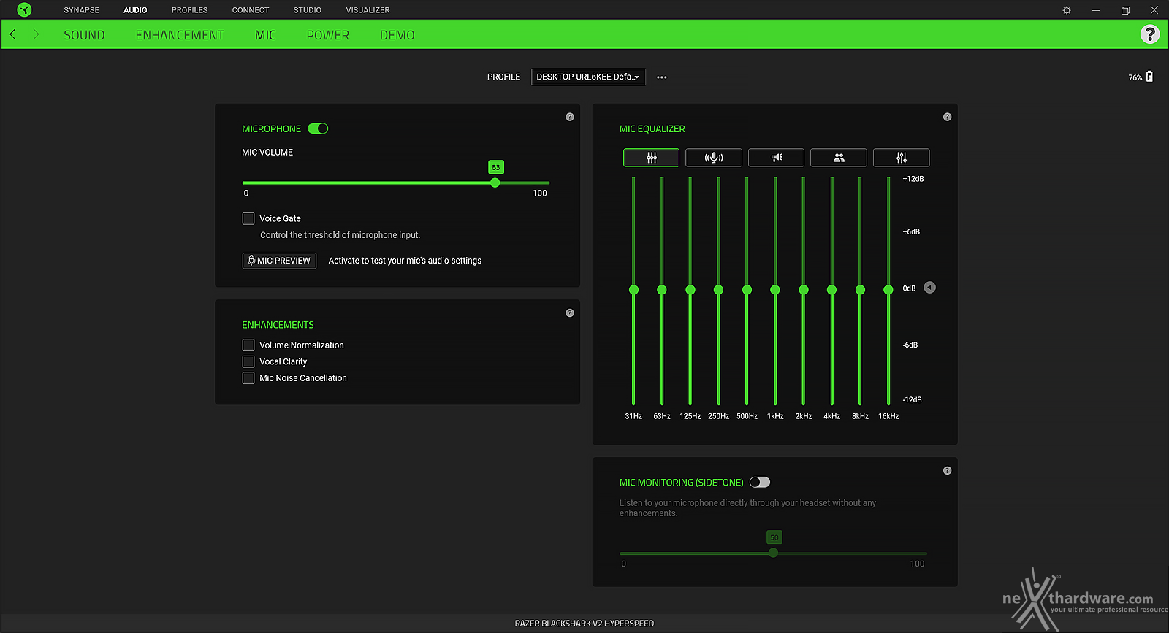Click the 31Hz equalizer slider handle

click(633, 290)
